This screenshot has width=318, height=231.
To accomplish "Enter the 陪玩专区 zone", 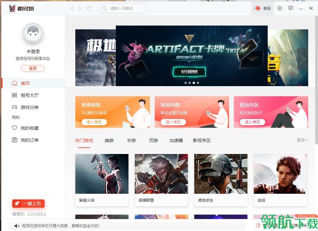I will 252,122.
